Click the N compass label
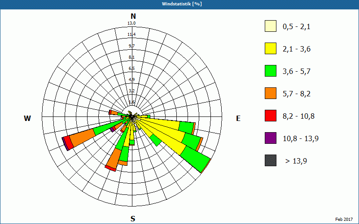 [133, 16]
